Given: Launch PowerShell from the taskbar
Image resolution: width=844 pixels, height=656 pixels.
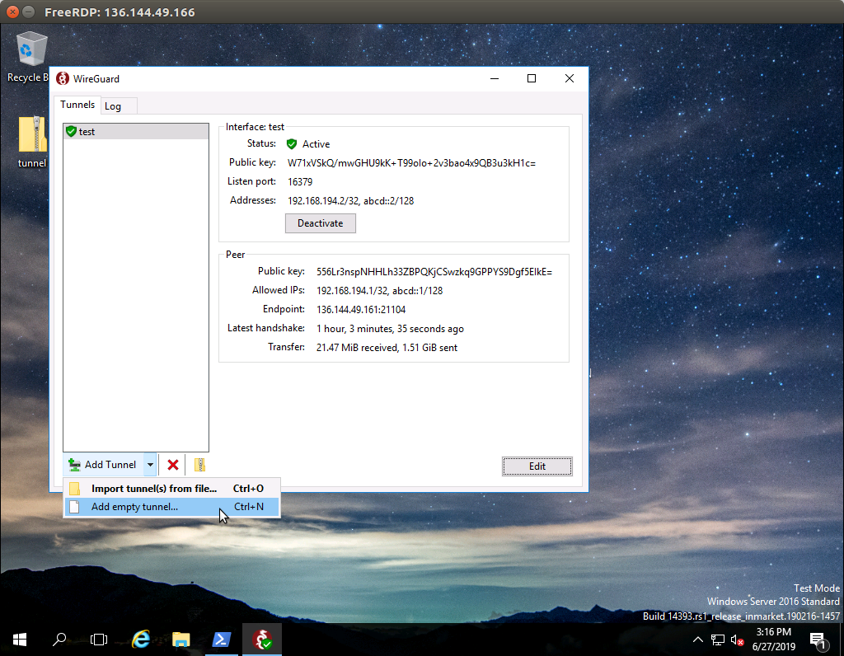Looking at the screenshot, I should coord(222,640).
